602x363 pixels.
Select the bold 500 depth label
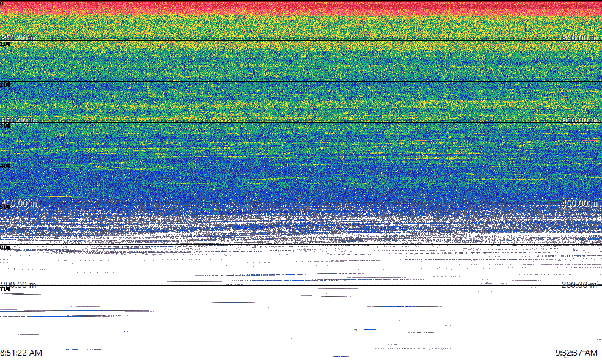(x=6, y=207)
